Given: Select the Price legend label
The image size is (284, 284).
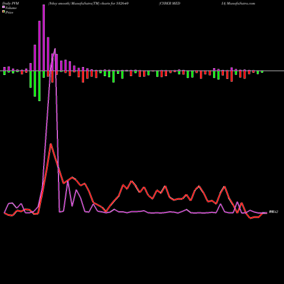Looking at the screenshot, I should 9,12.
